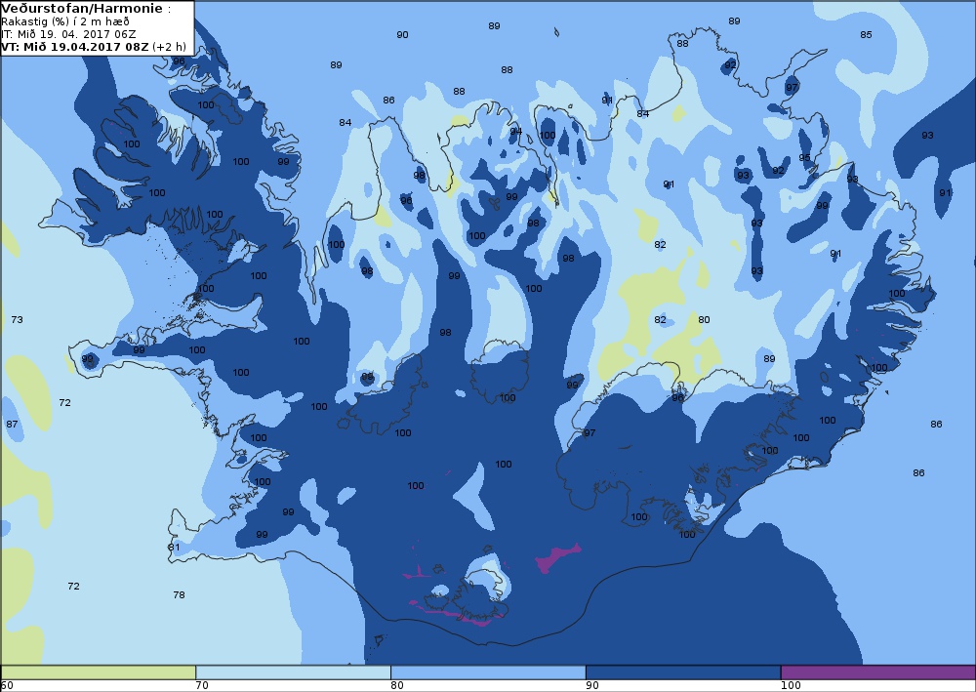The width and height of the screenshot is (976, 692).
Task: Click the 'IT: Mið 19. 04. 2017 06Z' line
Action: (x=68, y=34)
